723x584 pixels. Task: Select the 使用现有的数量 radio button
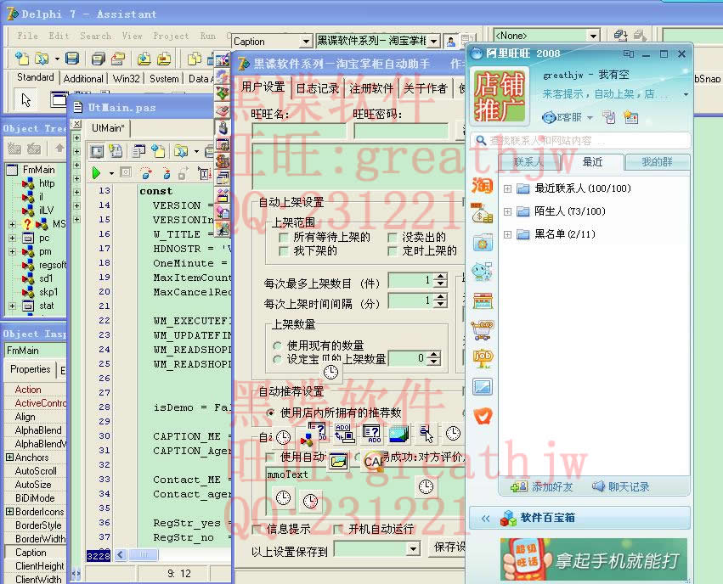click(x=278, y=345)
